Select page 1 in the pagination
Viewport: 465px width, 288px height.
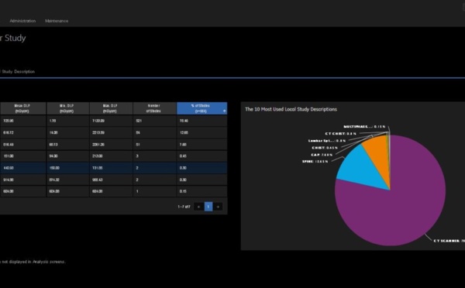pos(208,207)
